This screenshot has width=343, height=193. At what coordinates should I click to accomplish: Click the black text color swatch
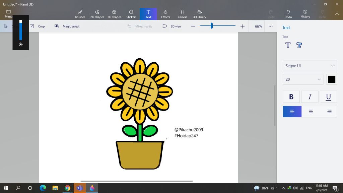[332, 79]
